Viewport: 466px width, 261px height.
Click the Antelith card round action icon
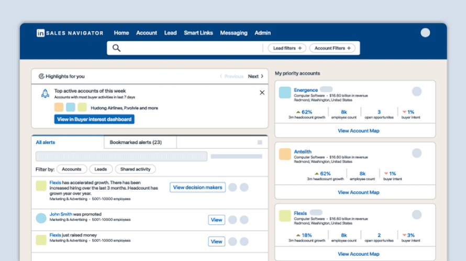click(x=417, y=153)
